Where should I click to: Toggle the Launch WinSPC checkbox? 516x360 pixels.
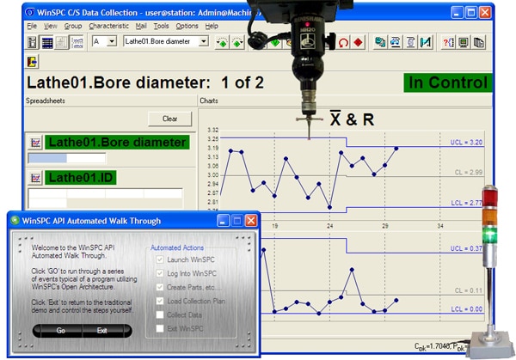tap(161, 259)
